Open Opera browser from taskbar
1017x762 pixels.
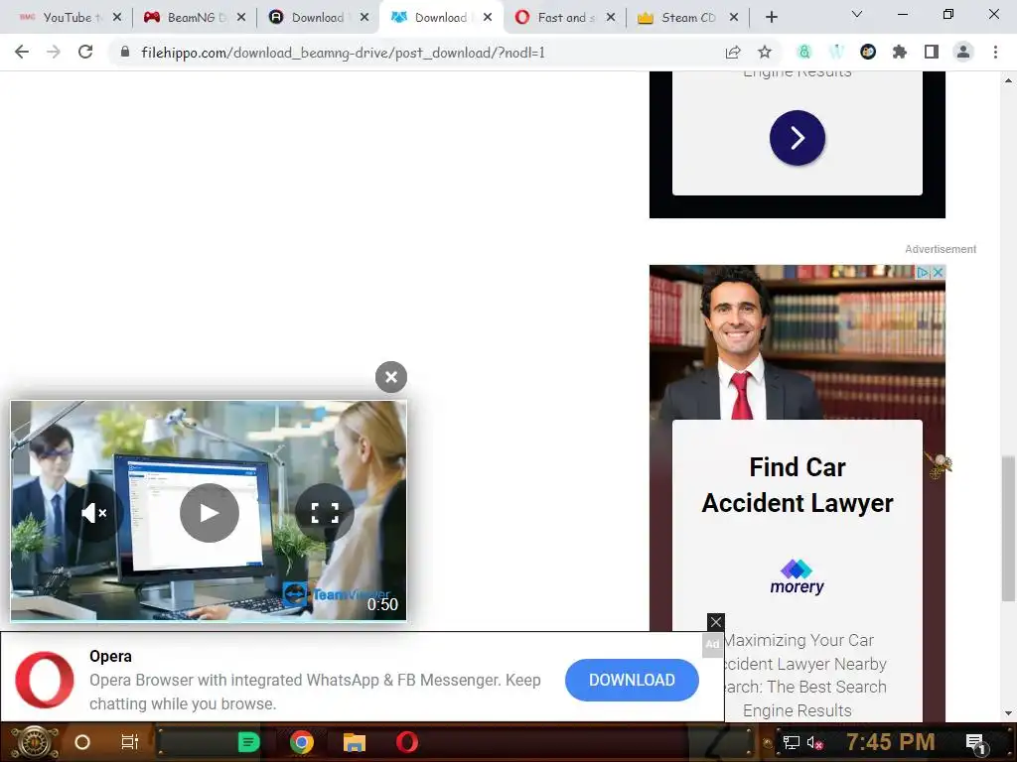407,742
